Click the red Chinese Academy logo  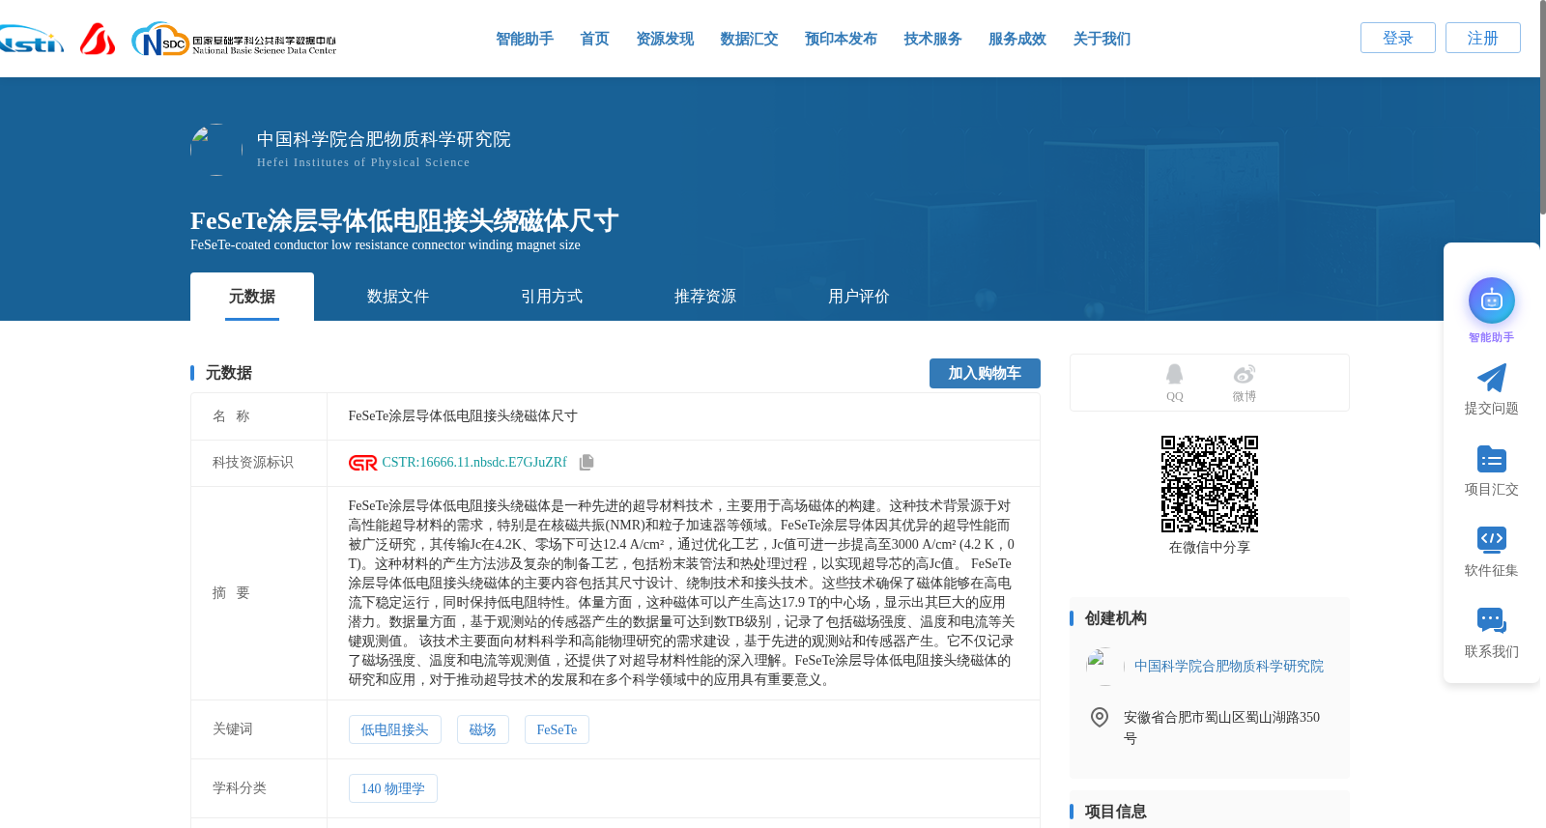(x=98, y=39)
